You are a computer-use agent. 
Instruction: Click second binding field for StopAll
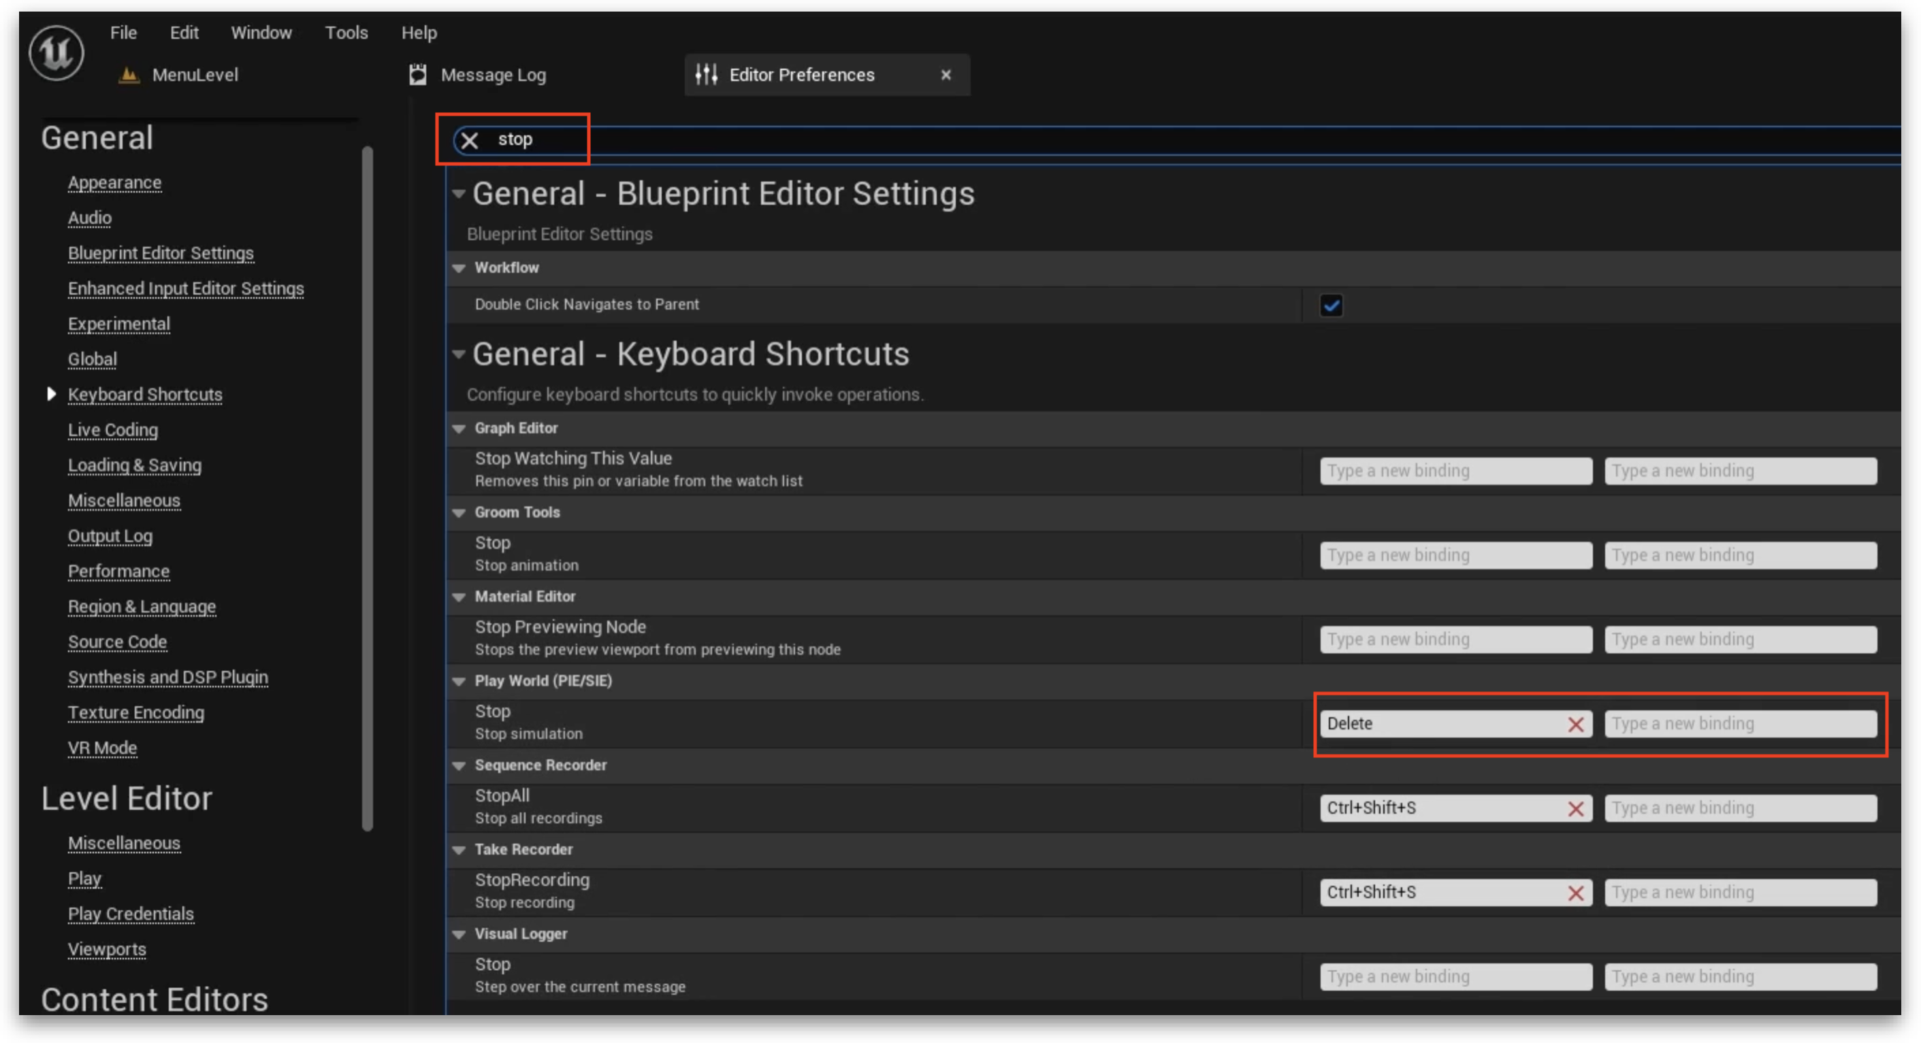pos(1740,808)
